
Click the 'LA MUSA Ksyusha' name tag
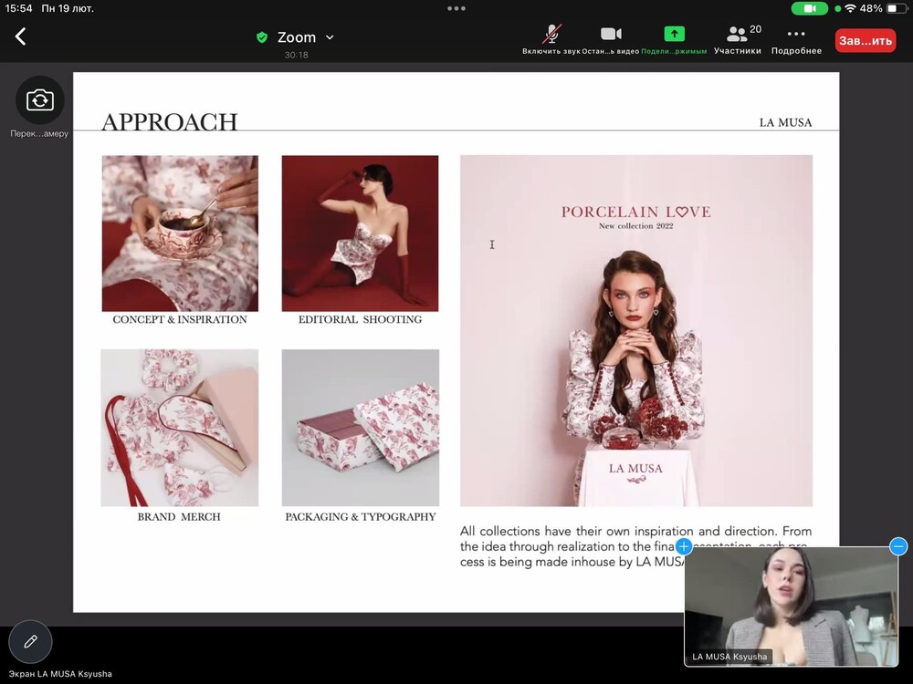tap(729, 657)
